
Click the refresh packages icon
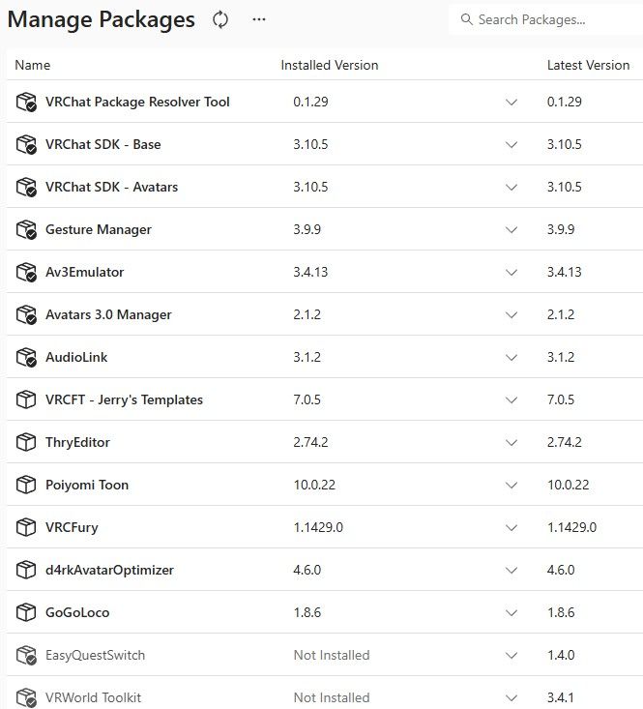[220, 20]
